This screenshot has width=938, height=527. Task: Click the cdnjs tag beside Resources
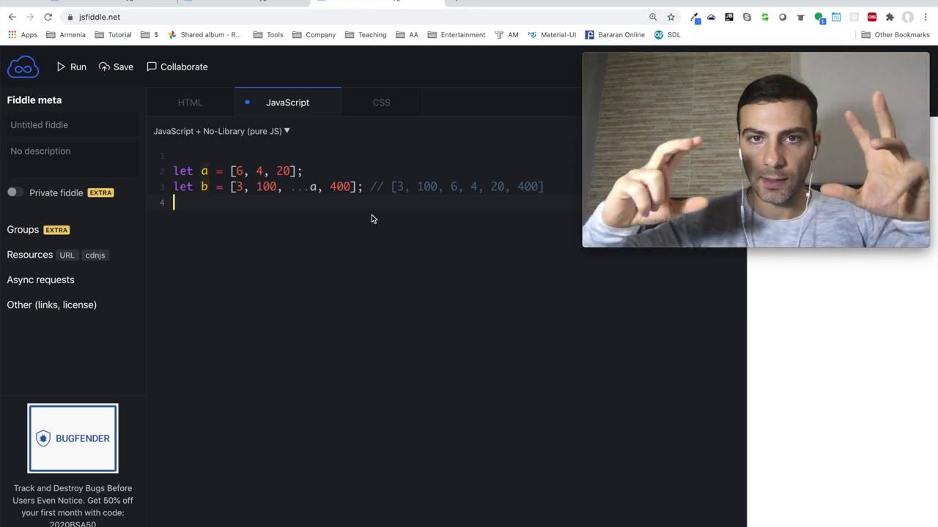95,255
